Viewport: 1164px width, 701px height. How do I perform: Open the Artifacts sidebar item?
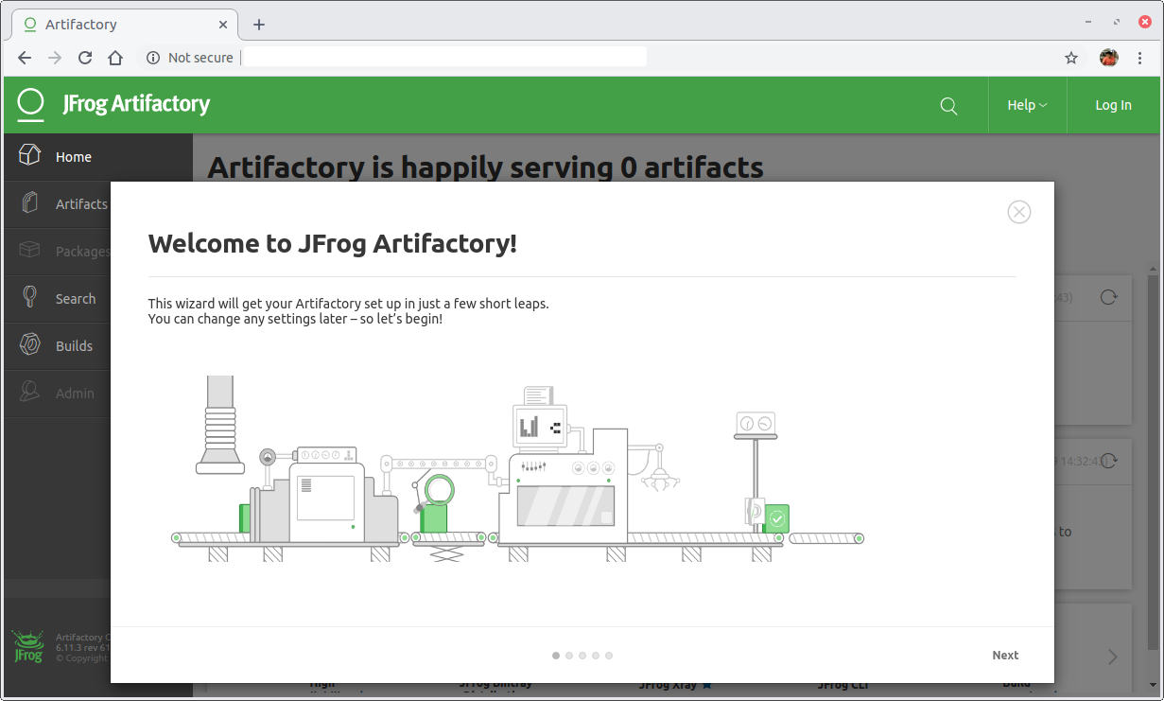(x=57, y=203)
